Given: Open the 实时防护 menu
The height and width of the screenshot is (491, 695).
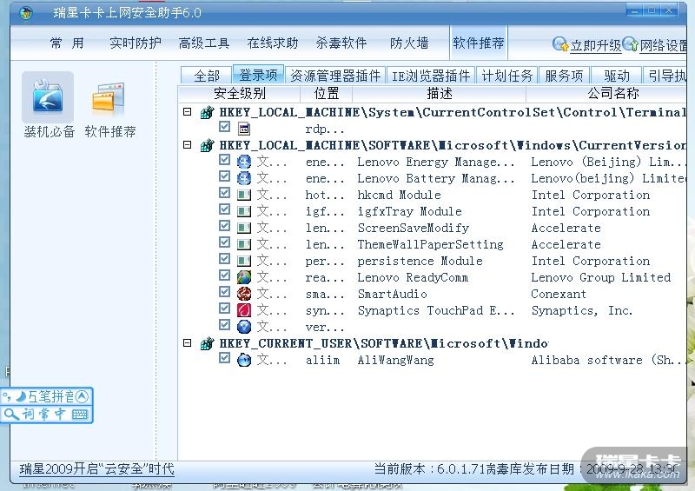Looking at the screenshot, I should 136,43.
